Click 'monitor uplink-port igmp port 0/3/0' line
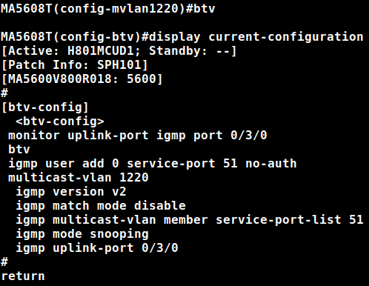 coord(138,136)
